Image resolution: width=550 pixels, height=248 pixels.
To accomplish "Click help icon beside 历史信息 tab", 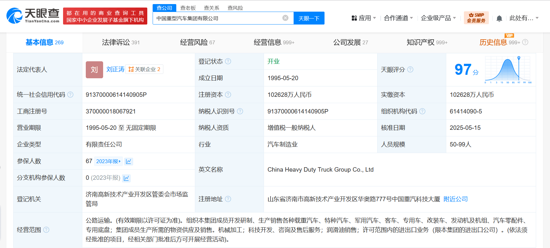I will 525,42.
